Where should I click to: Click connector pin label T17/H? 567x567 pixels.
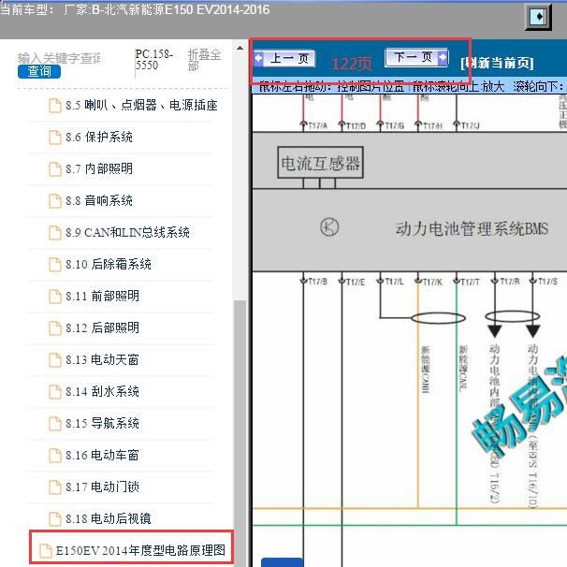coord(433,125)
